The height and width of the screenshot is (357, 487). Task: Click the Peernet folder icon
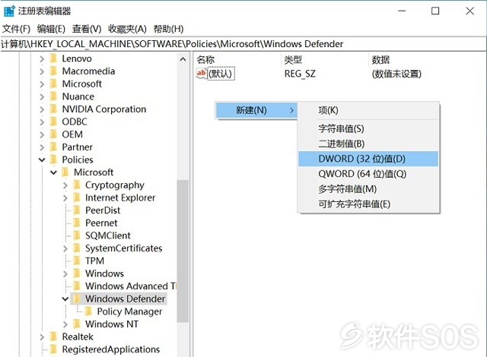tap(77, 223)
